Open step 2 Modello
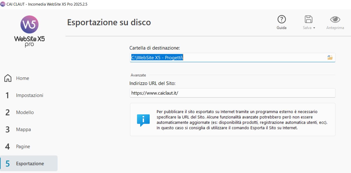The width and height of the screenshot is (351, 173). click(x=29, y=112)
